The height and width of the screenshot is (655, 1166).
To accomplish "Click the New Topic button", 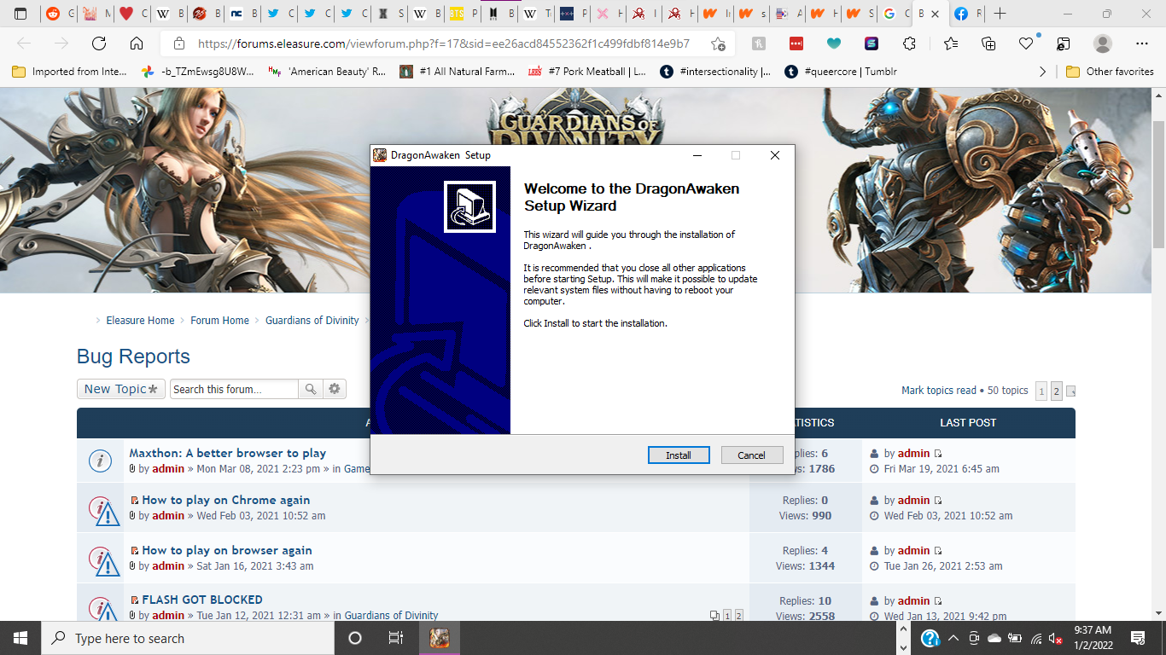I will coord(121,389).
